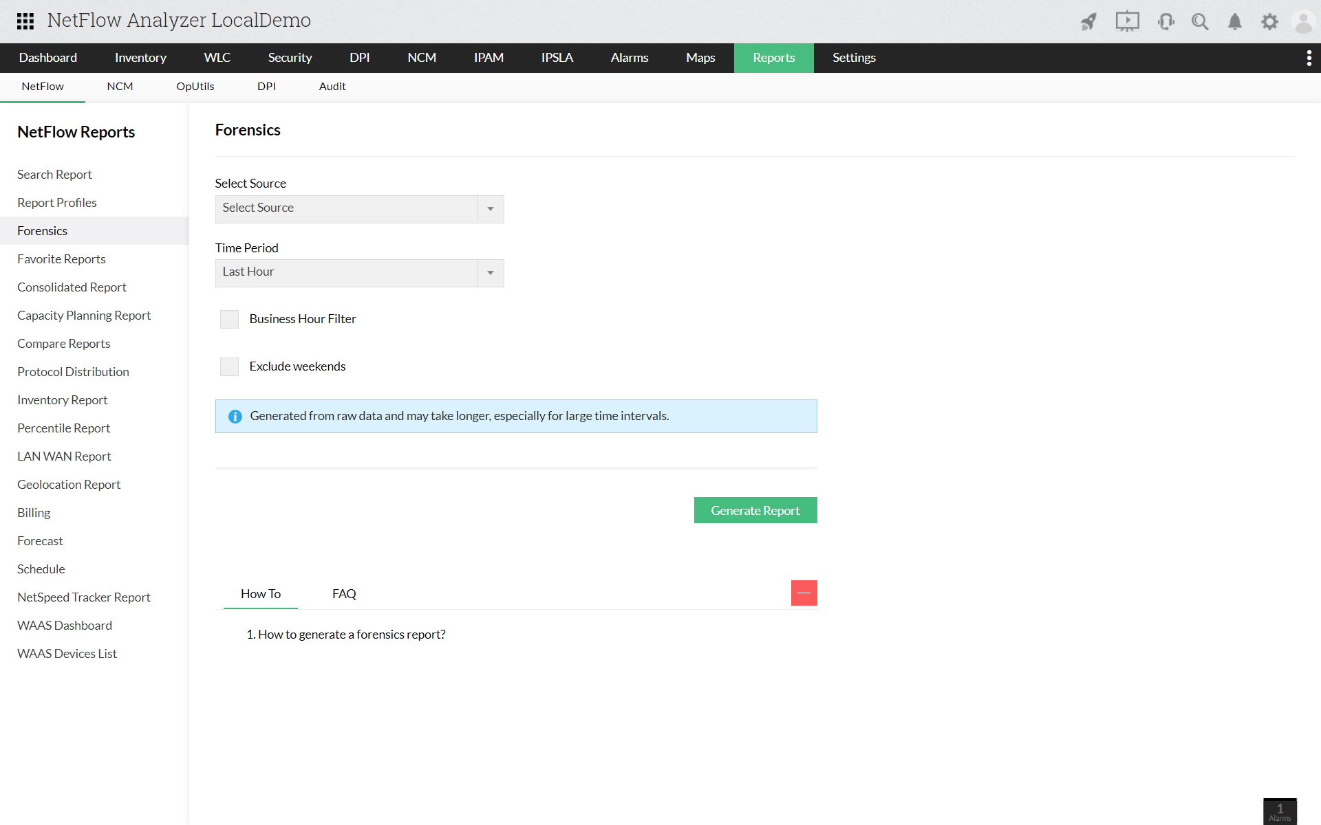Click the gear settings icon
The image size is (1321, 825).
pos(1269,21)
